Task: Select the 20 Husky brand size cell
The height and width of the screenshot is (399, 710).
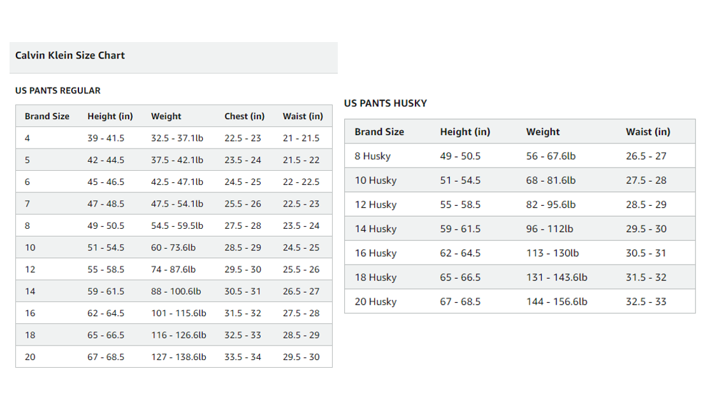Action: 376,301
